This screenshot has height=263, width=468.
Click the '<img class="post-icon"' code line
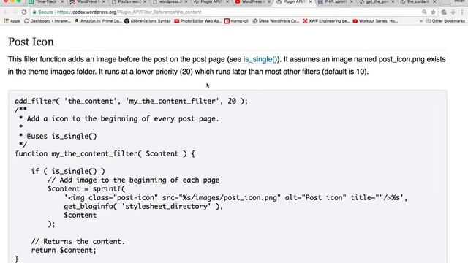[x=235, y=198]
